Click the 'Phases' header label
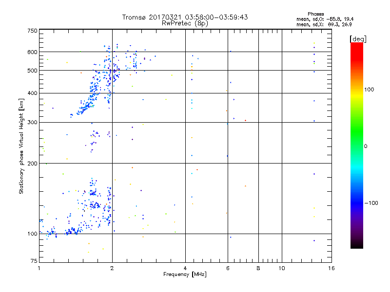The width and height of the screenshot is (390, 292). (x=315, y=14)
